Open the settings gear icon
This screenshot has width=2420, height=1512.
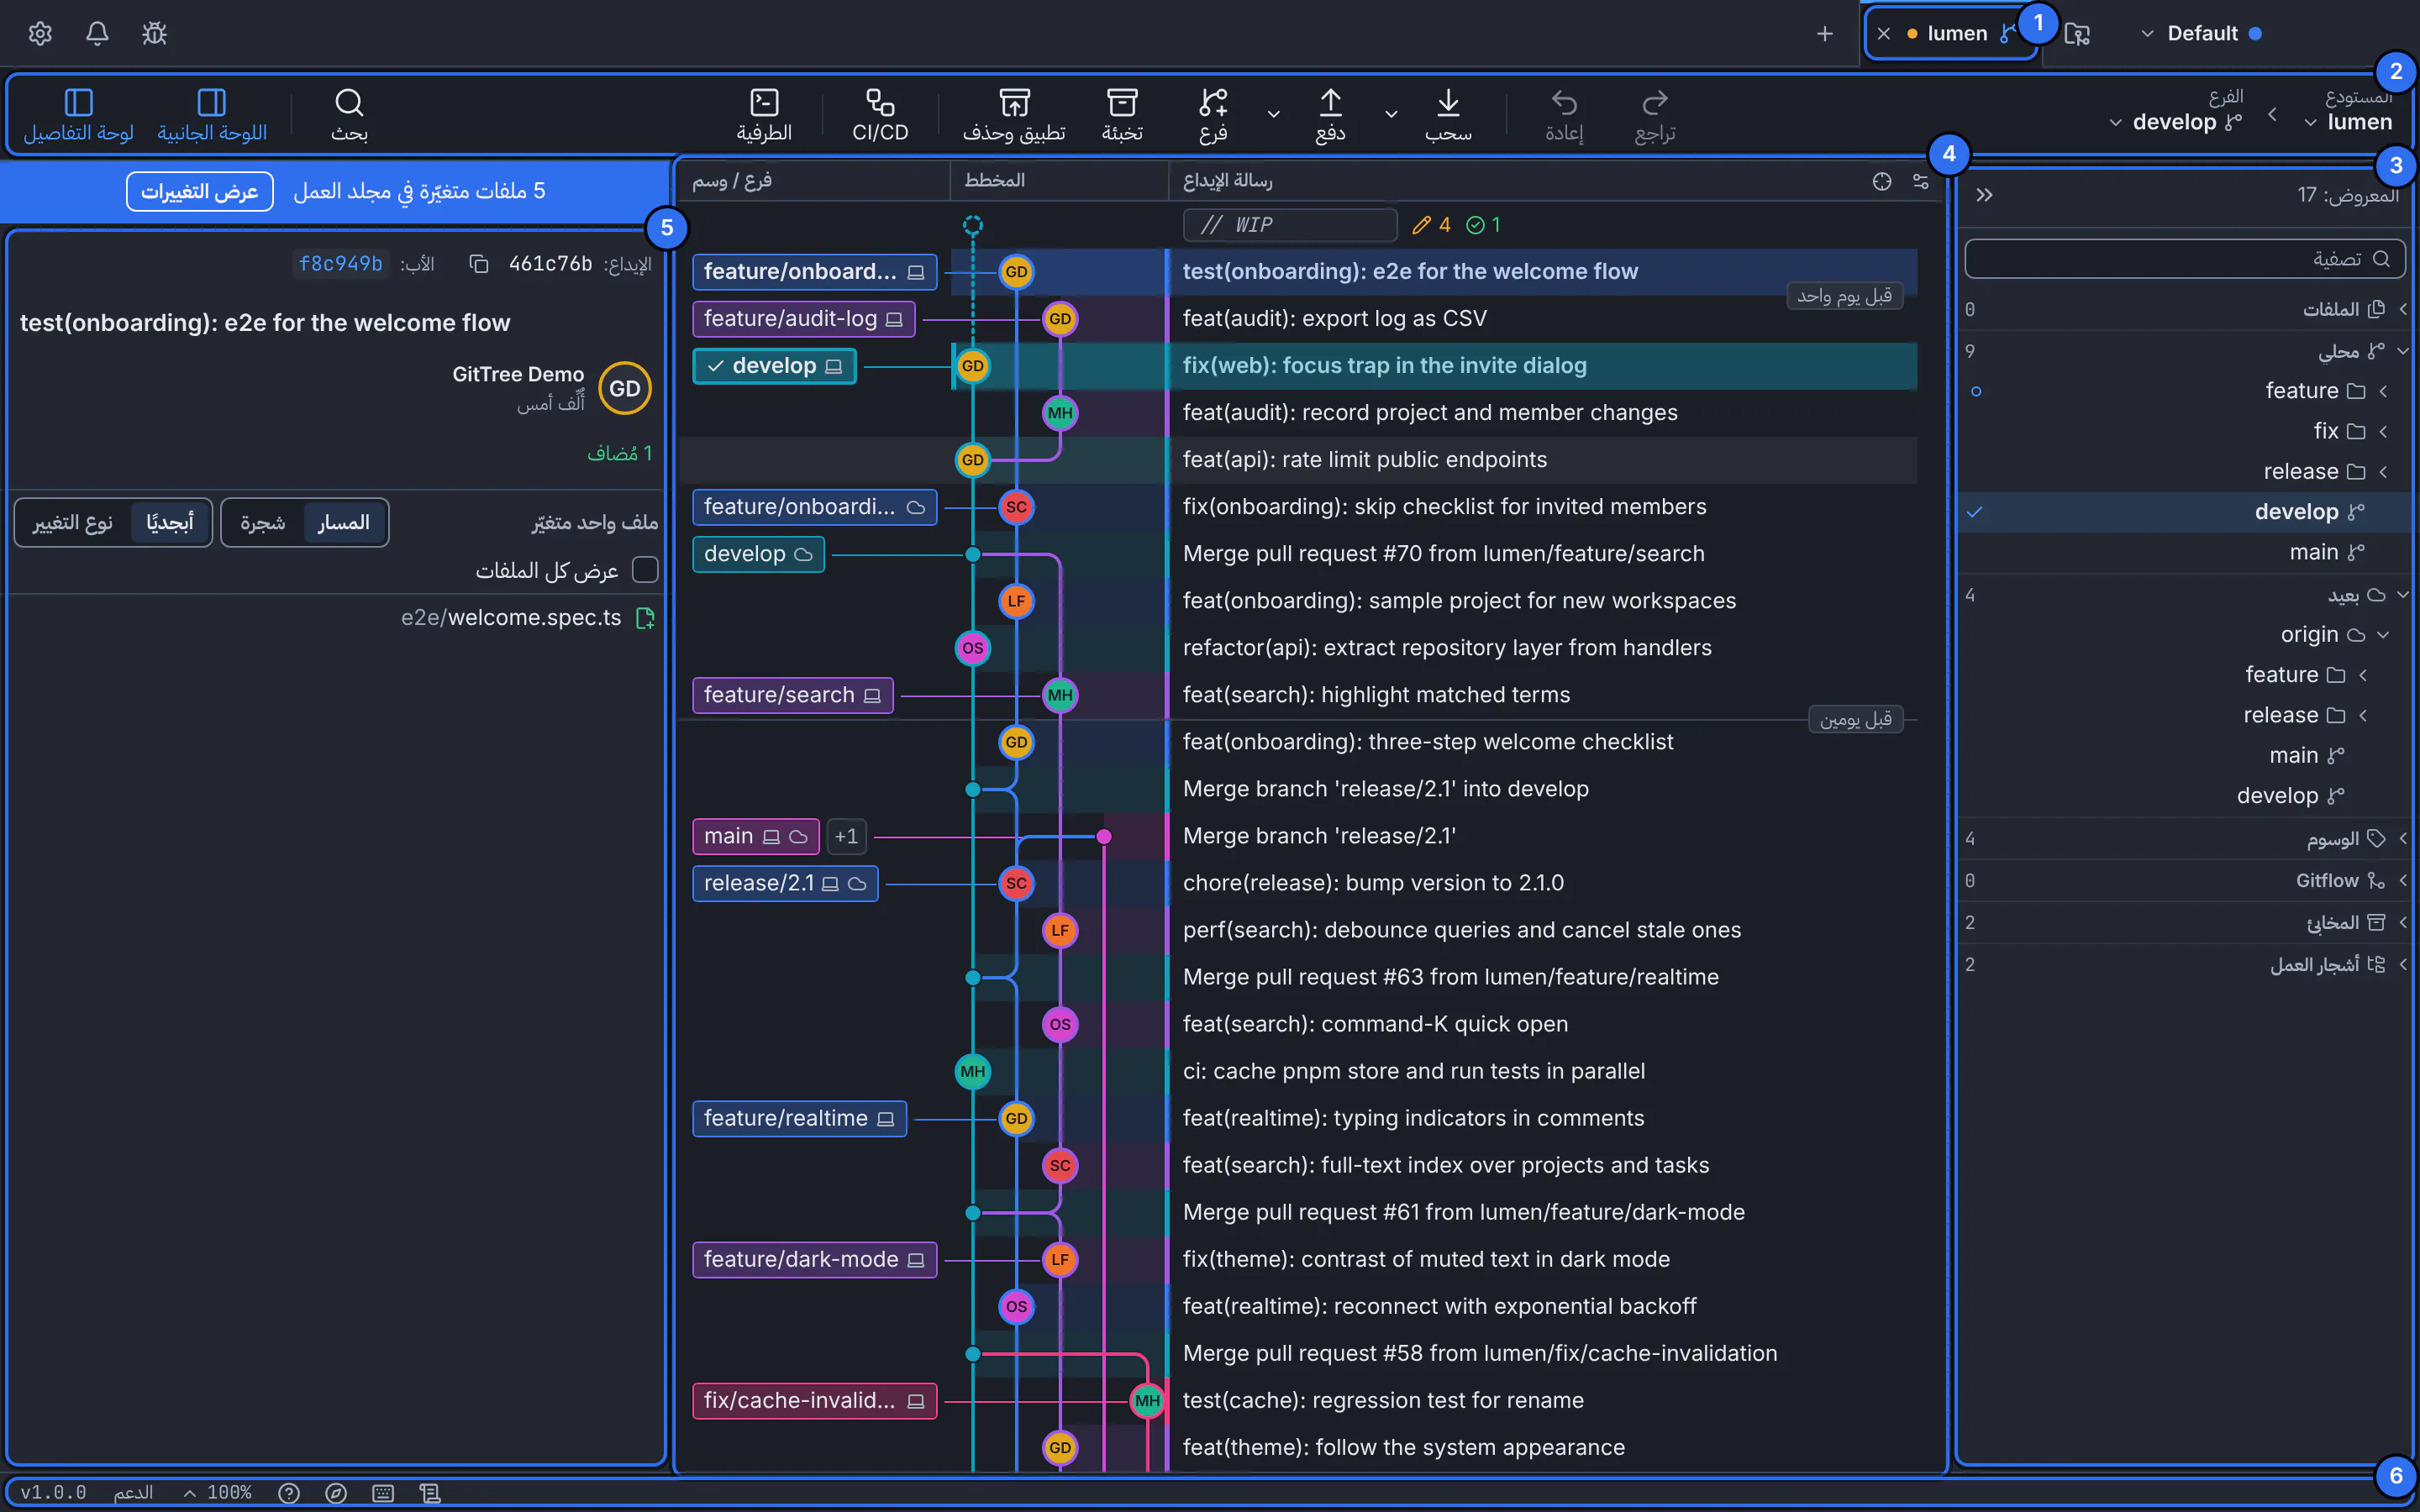point(40,33)
